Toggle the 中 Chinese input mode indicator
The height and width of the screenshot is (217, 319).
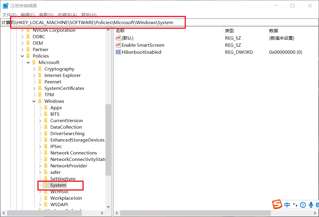(287, 205)
